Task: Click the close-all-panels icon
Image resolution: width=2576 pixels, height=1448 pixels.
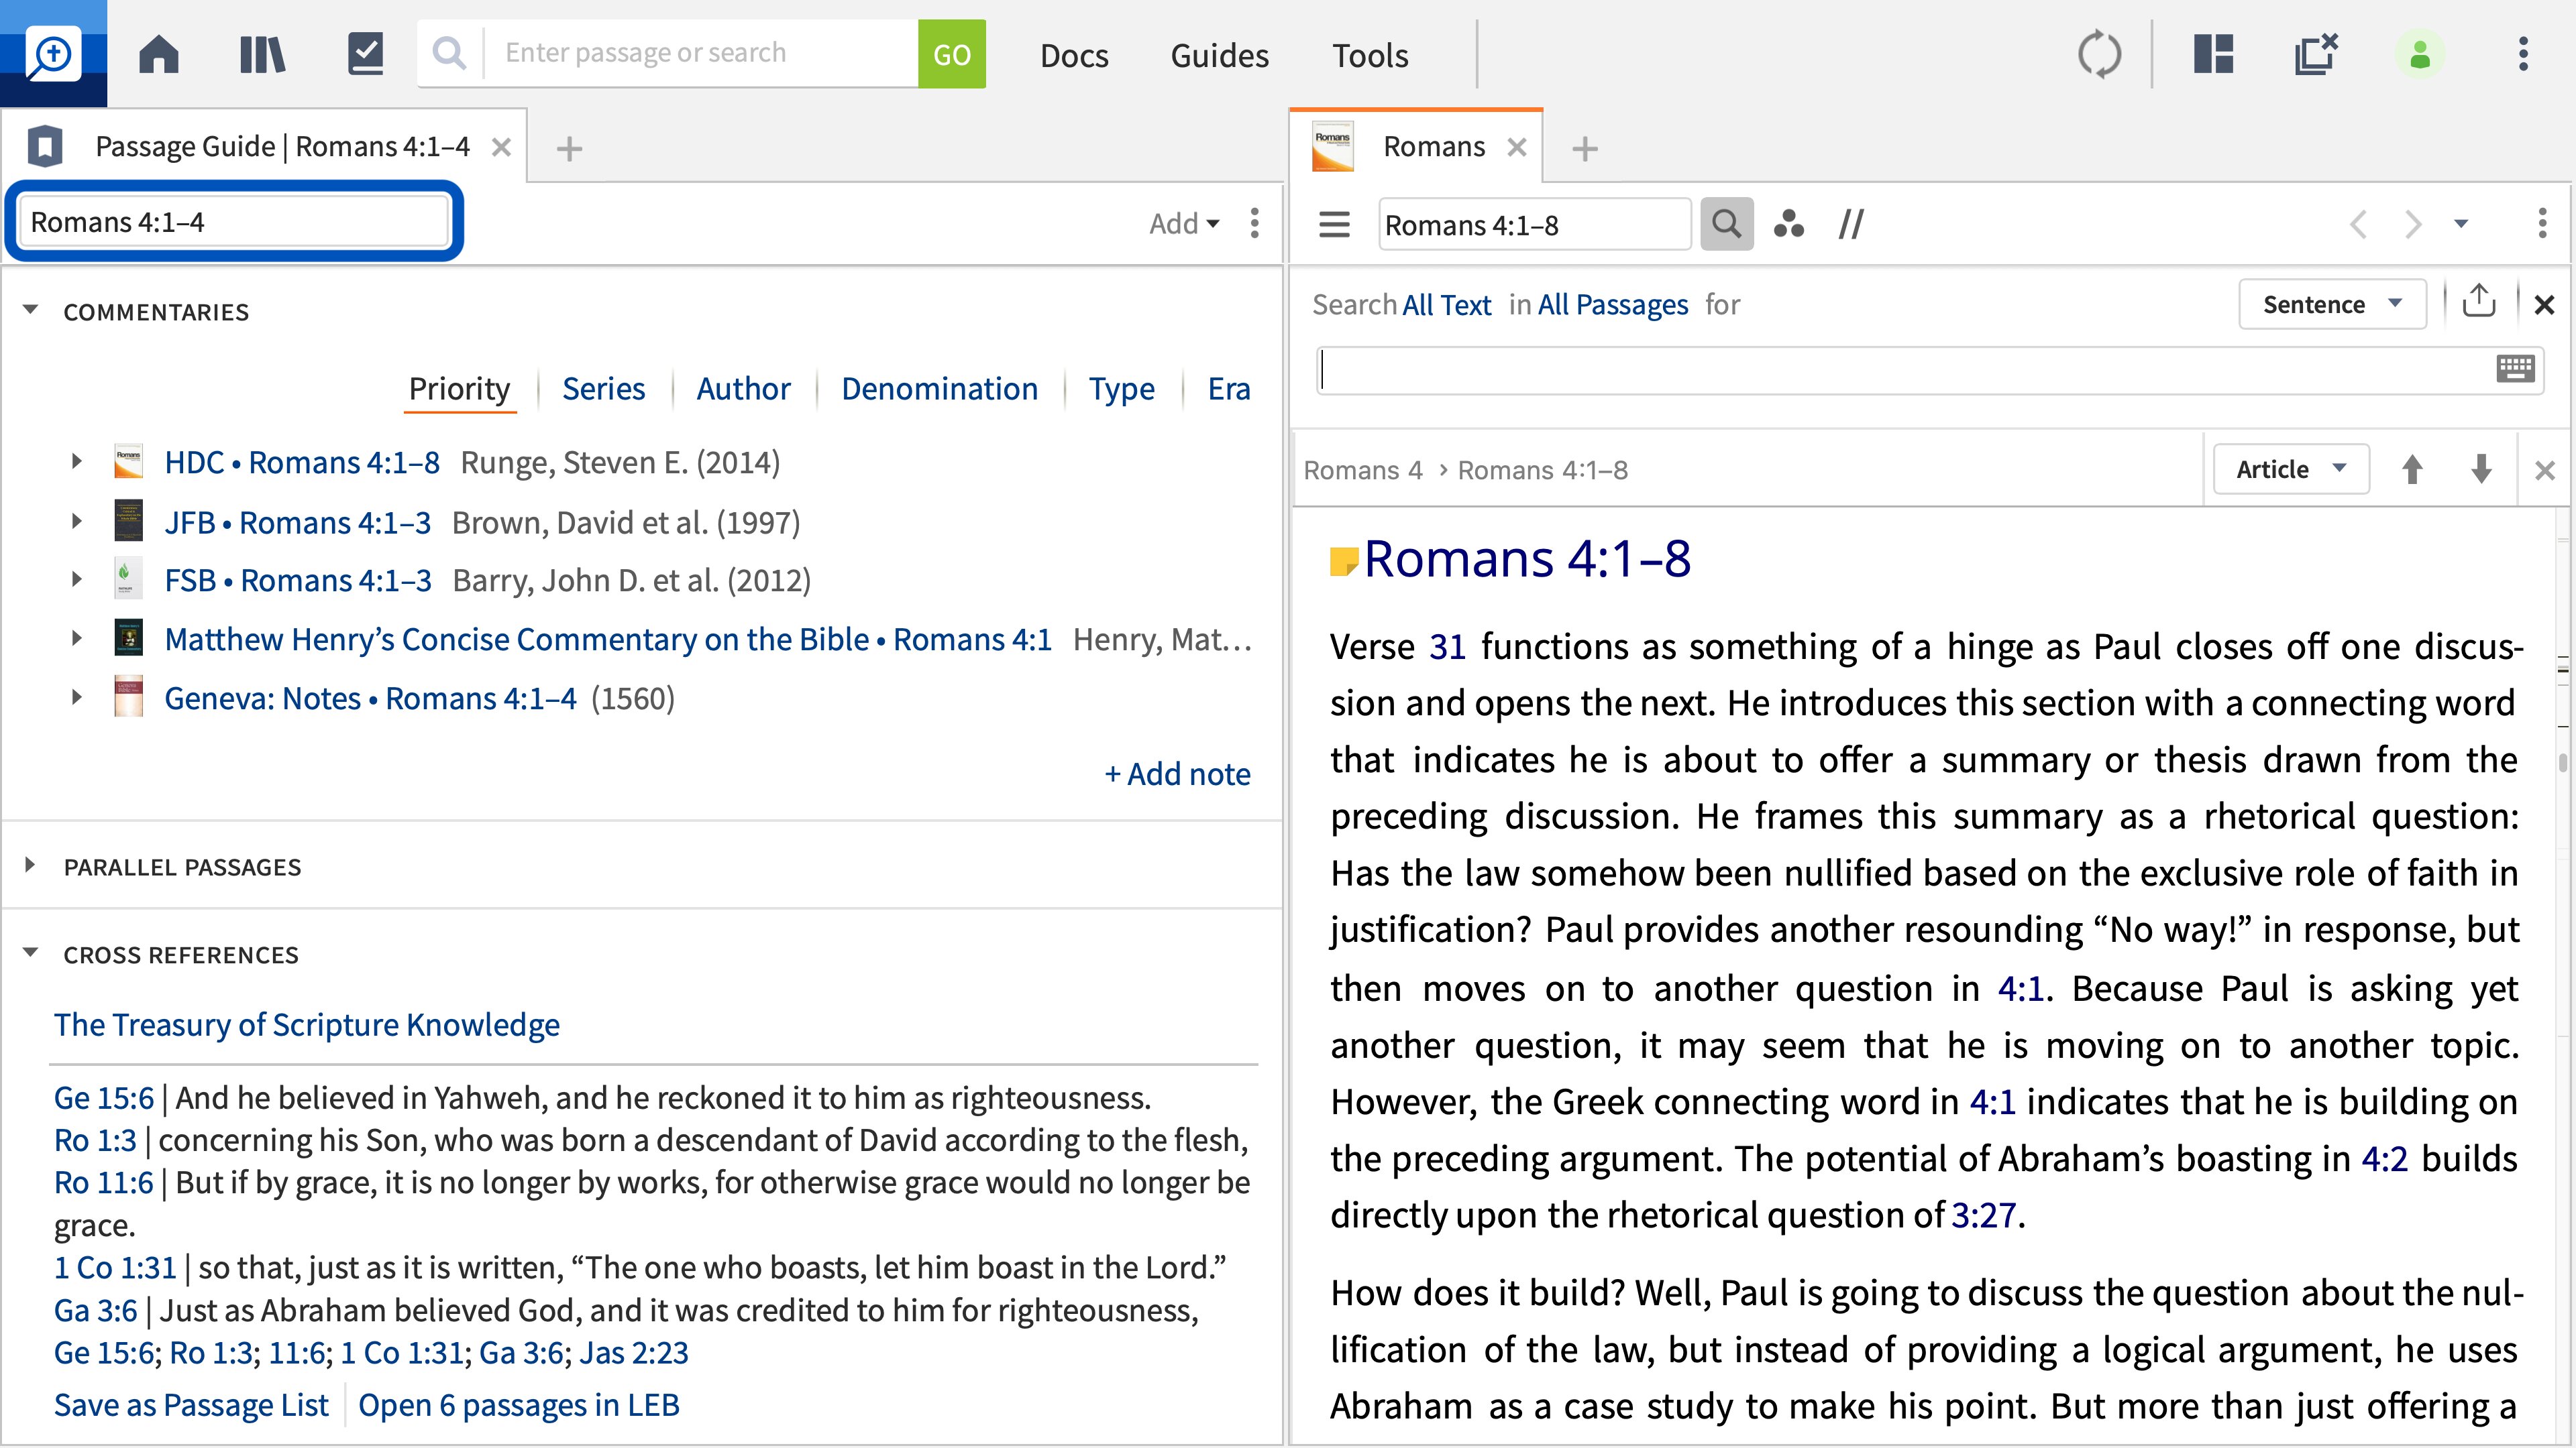Action: tap(2316, 54)
